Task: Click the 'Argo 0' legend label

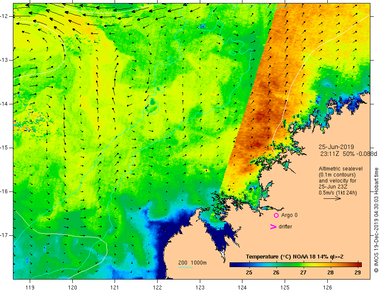Action: [289, 215]
